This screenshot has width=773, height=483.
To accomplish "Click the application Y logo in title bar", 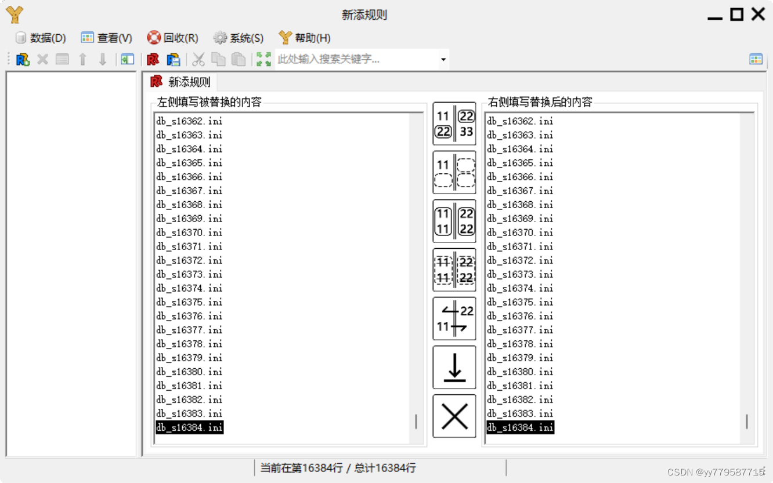I will click(15, 14).
